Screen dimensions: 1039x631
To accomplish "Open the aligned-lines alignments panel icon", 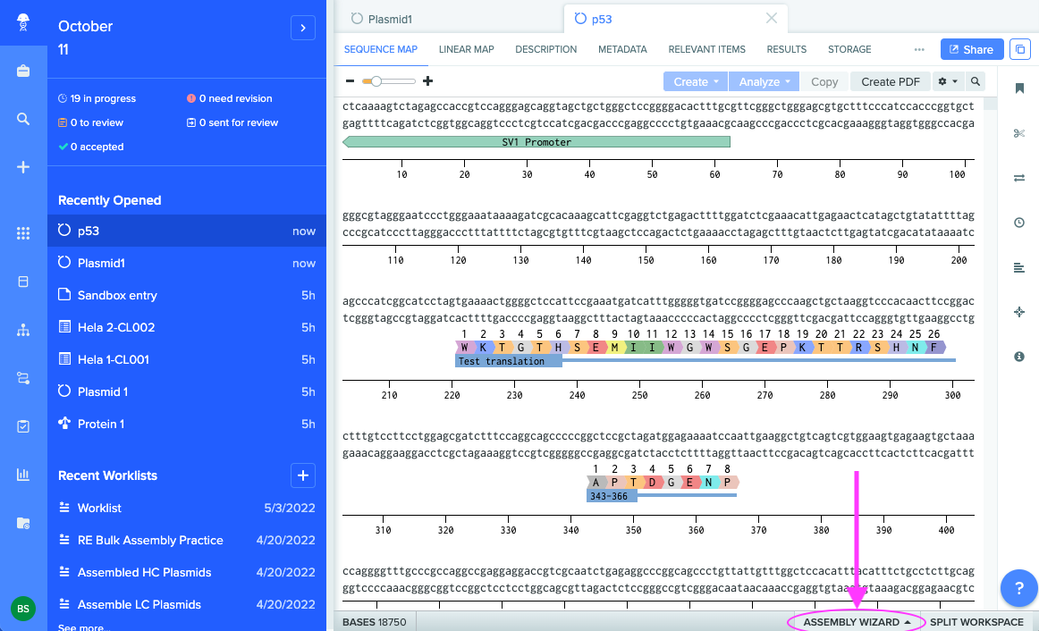I will (1019, 267).
